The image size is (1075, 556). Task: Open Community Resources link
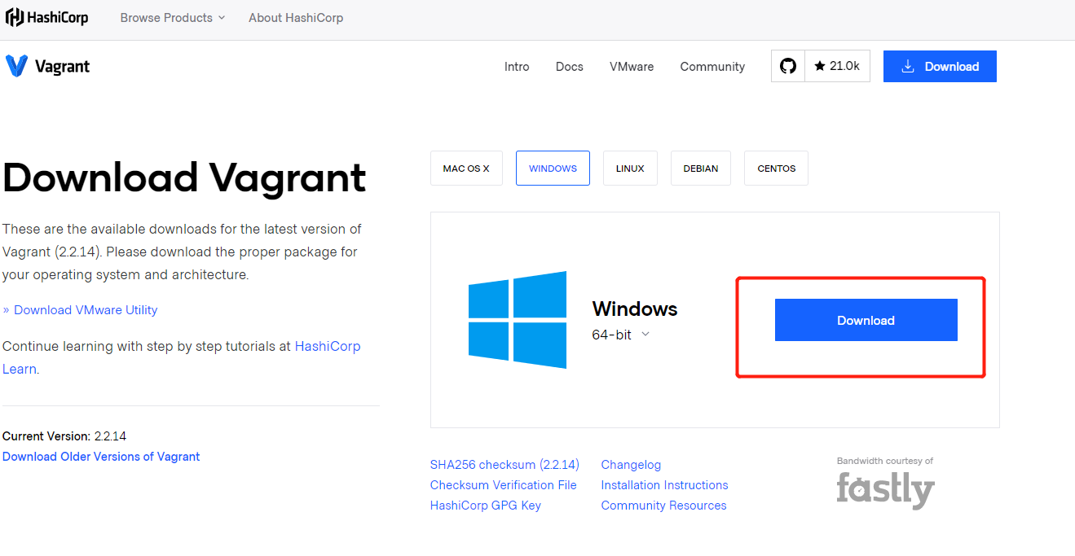pos(663,506)
